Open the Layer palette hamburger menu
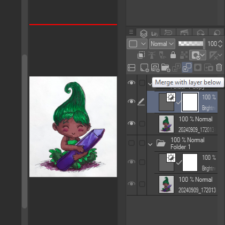Image resolution: width=225 pixels, height=225 pixels. 131,32
